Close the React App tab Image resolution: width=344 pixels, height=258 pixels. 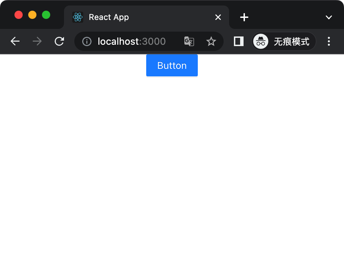(x=218, y=17)
